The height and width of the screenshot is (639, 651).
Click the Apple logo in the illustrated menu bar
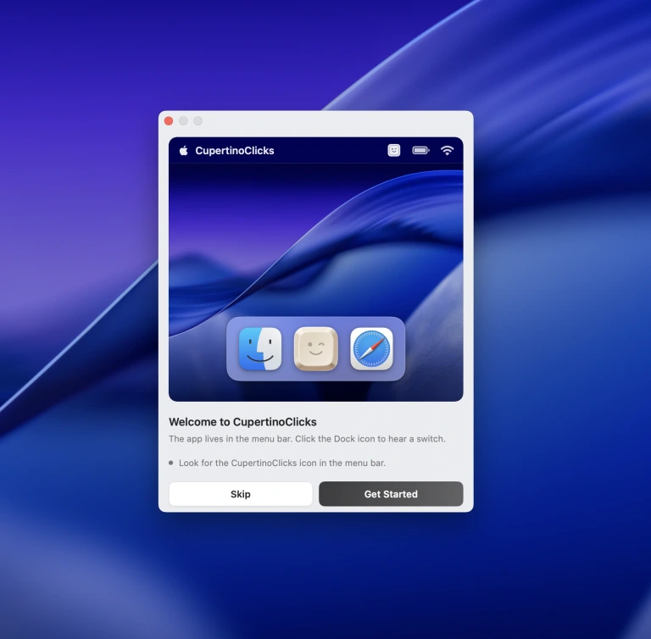coord(183,150)
